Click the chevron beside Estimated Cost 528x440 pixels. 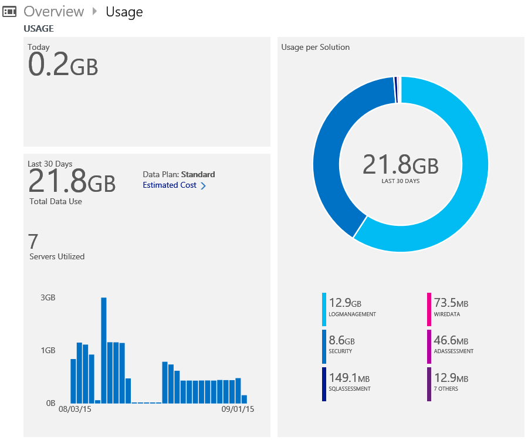point(204,186)
